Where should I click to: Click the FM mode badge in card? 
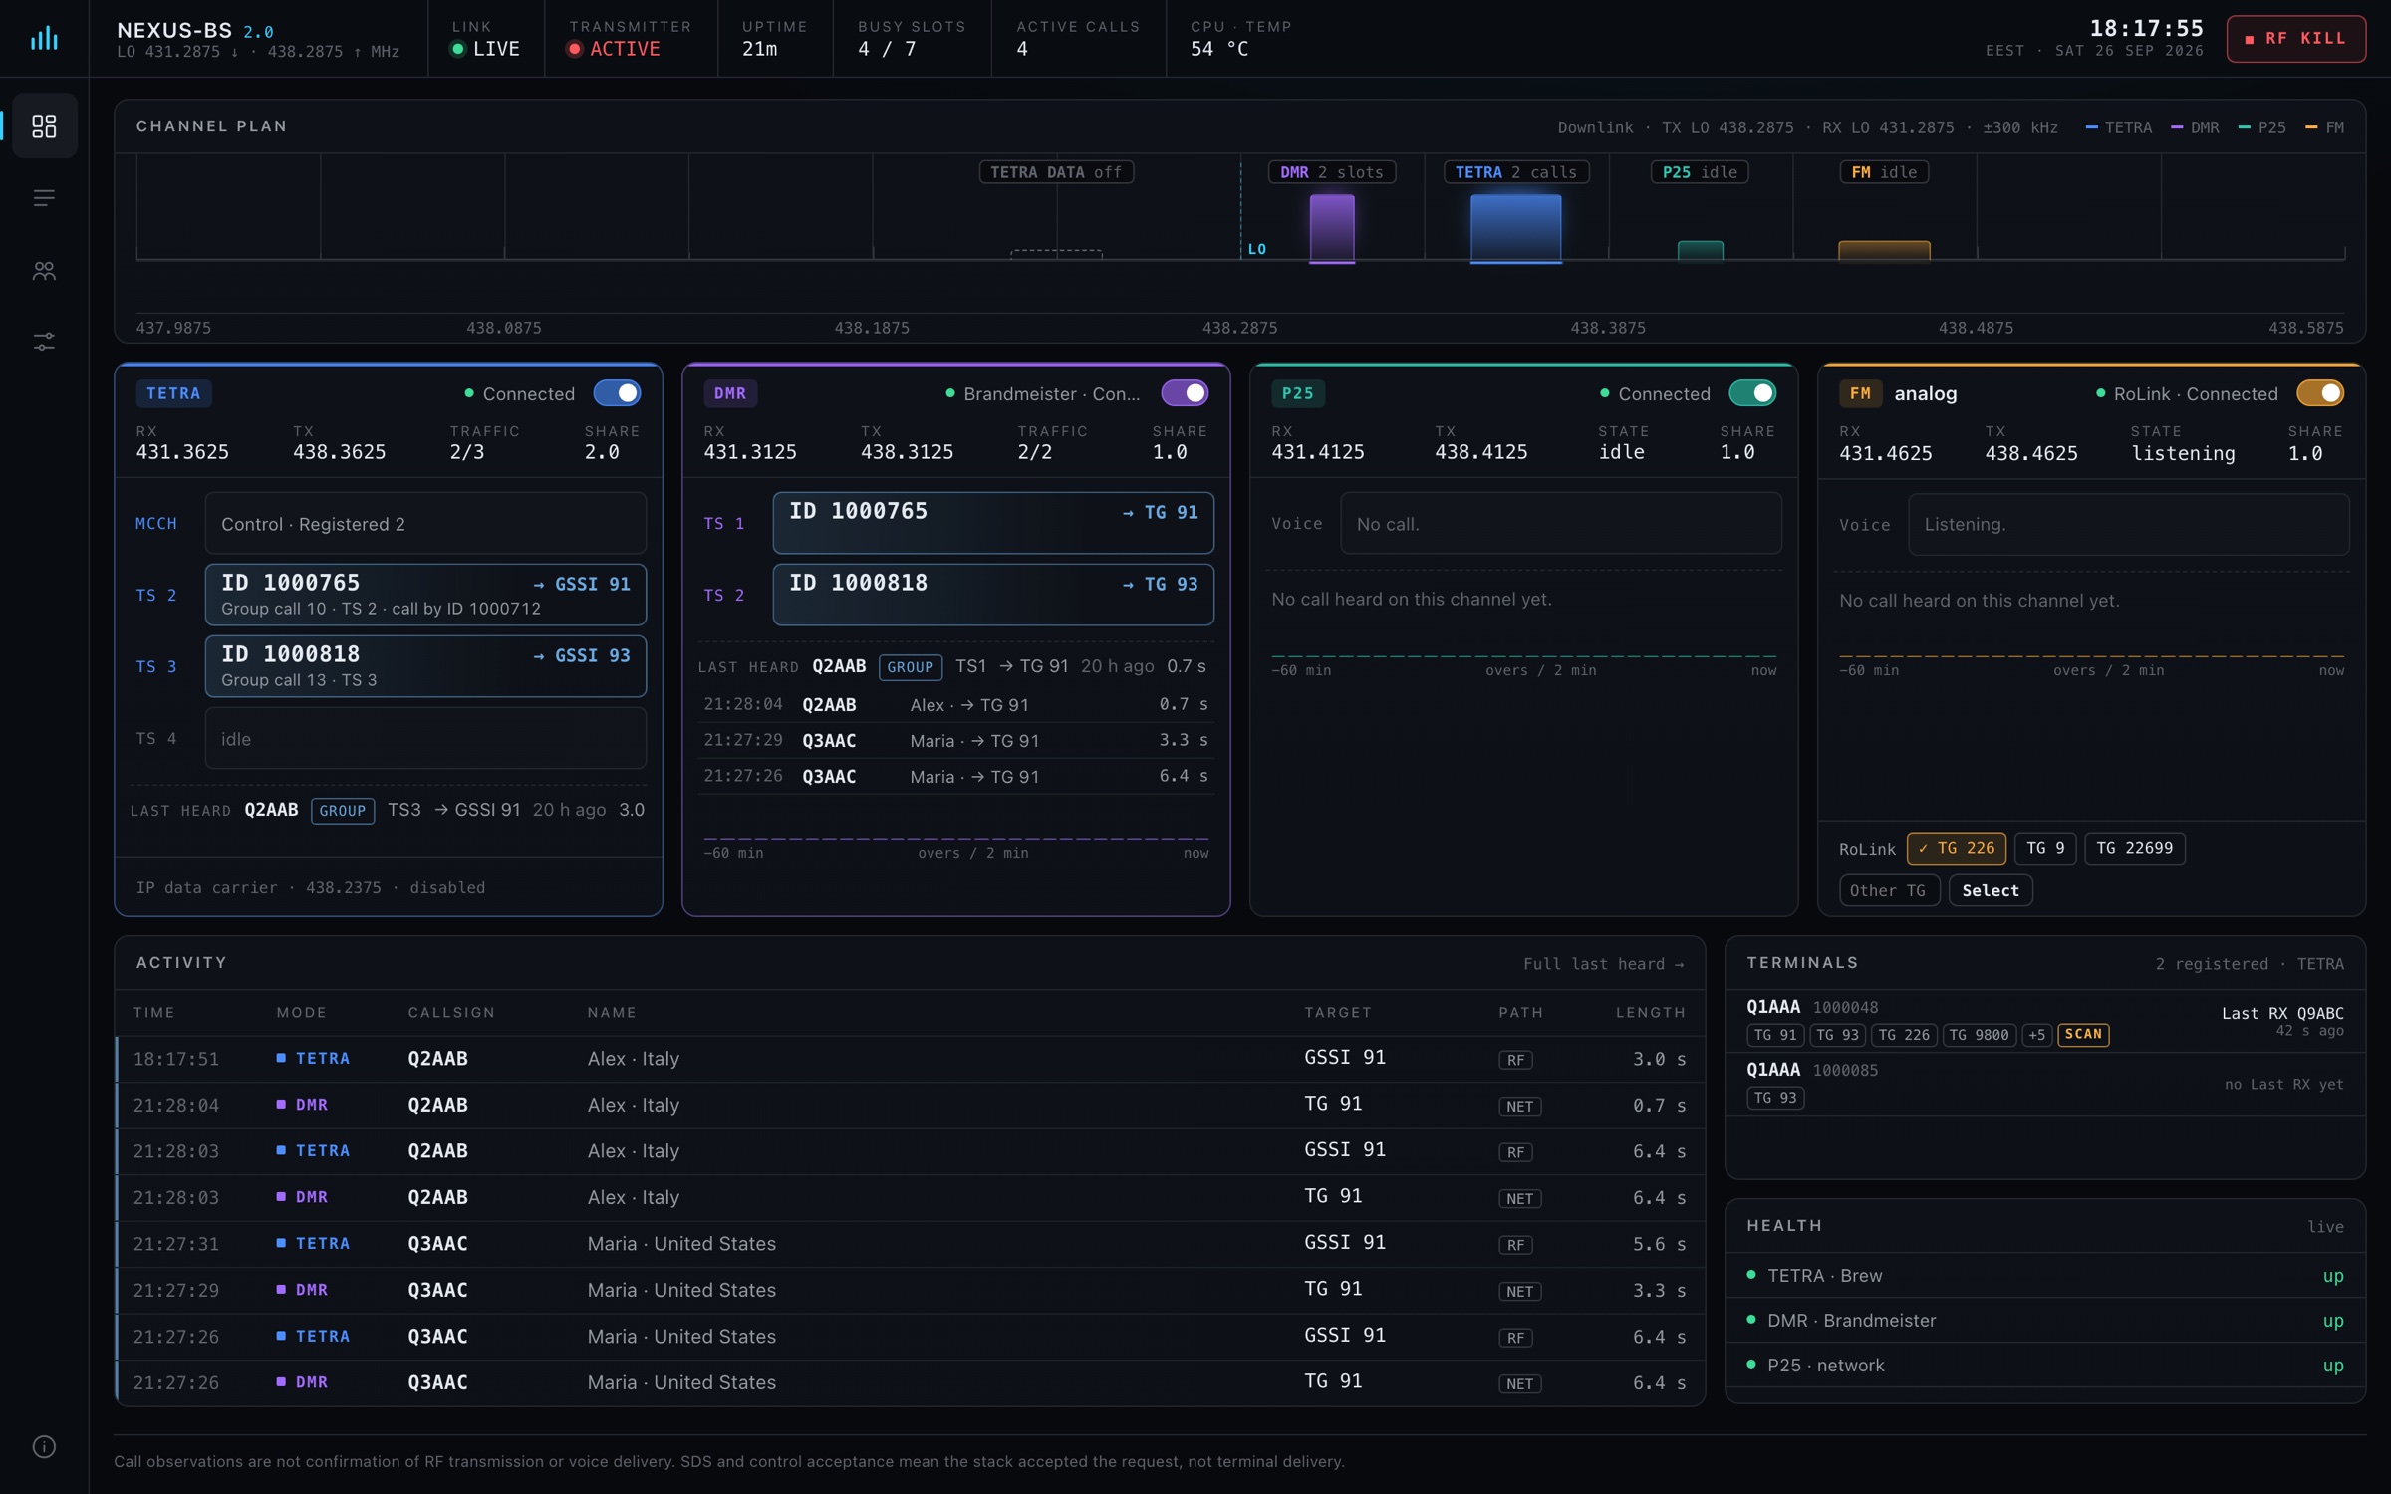(x=1860, y=393)
